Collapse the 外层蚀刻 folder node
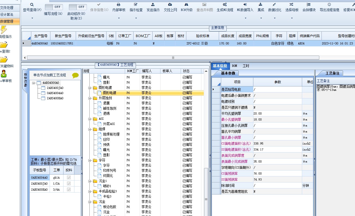 (x=90, y=98)
